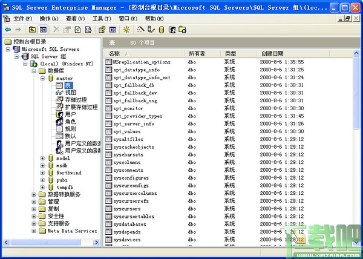Select the 安全性 folder in tree
Image resolution: width=363 pixels, height=259 pixels.
(56, 216)
